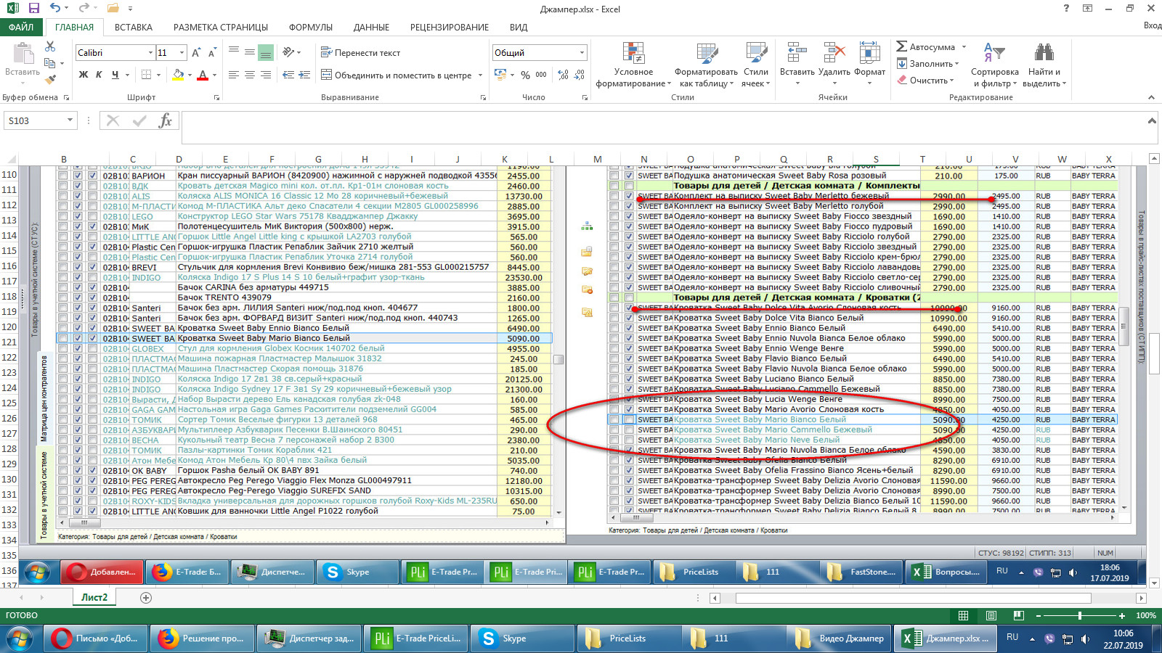Viewport: 1162px width, 653px height.
Task: Increase decimal places
Action: click(x=564, y=75)
